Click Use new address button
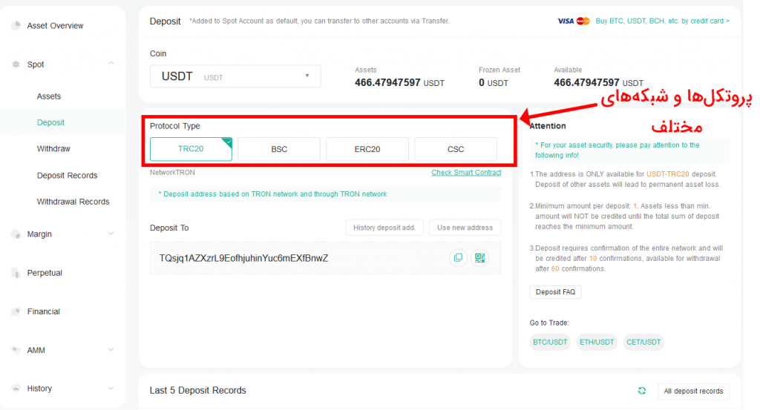This screenshot has height=410, width=760. pyautogui.click(x=465, y=228)
